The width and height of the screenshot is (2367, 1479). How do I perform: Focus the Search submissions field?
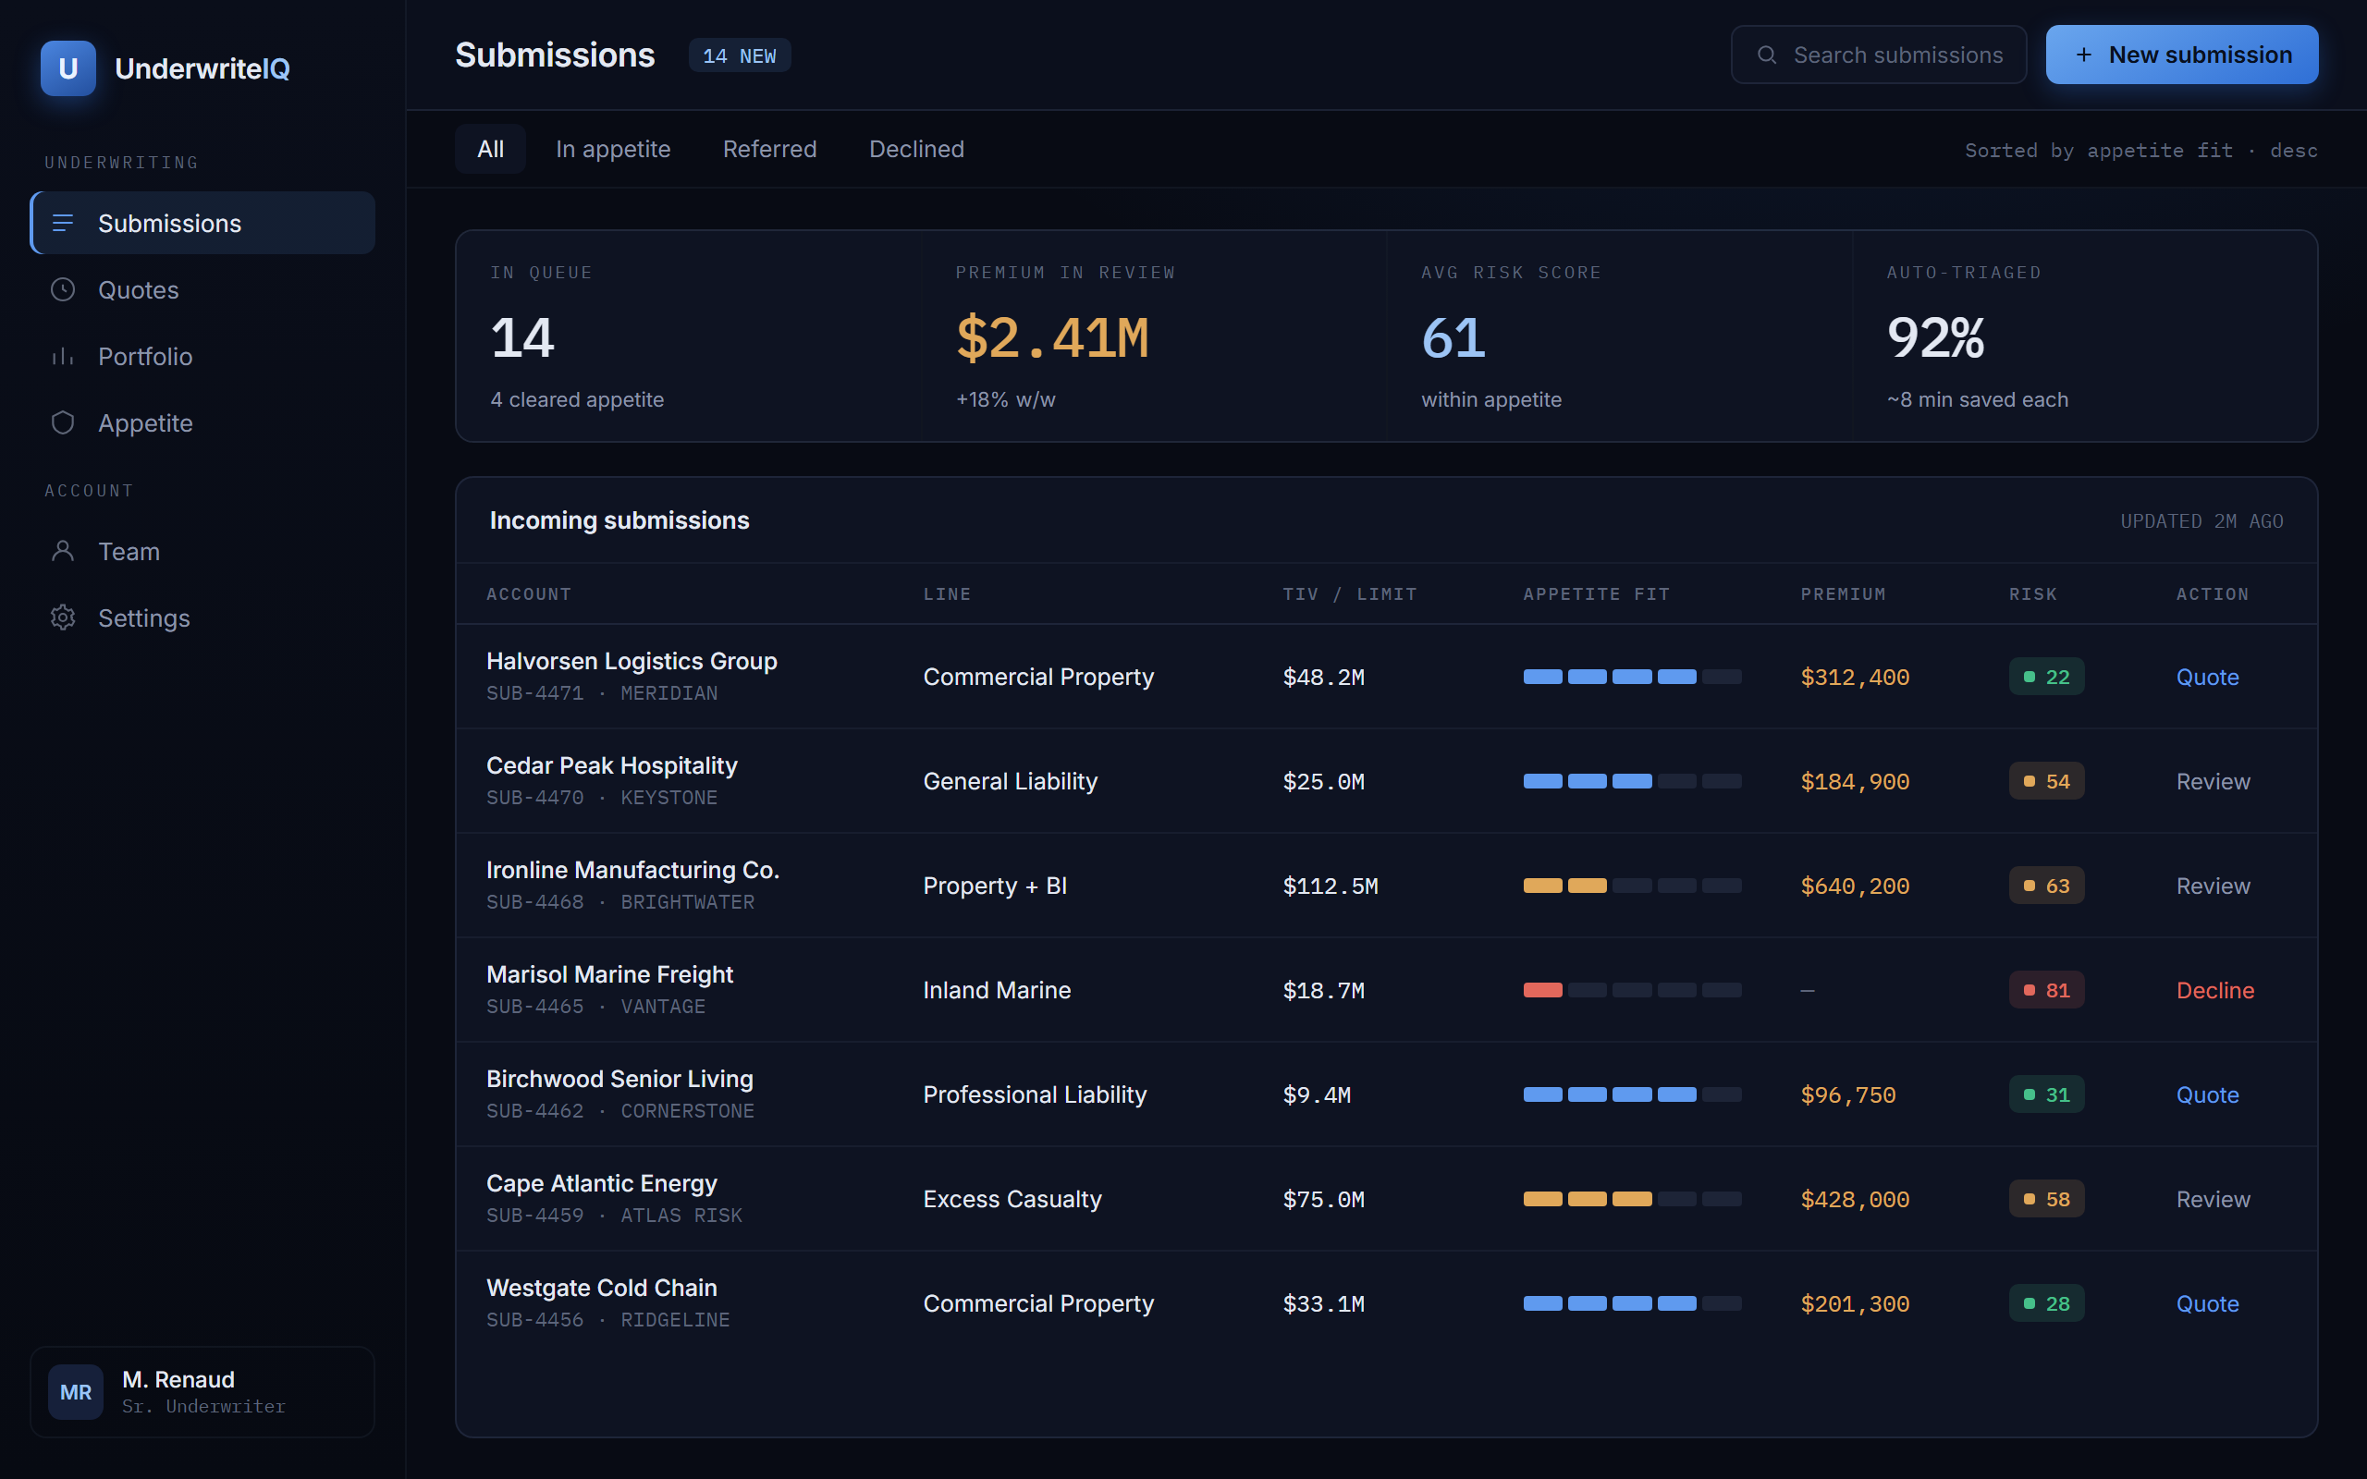(x=1878, y=55)
